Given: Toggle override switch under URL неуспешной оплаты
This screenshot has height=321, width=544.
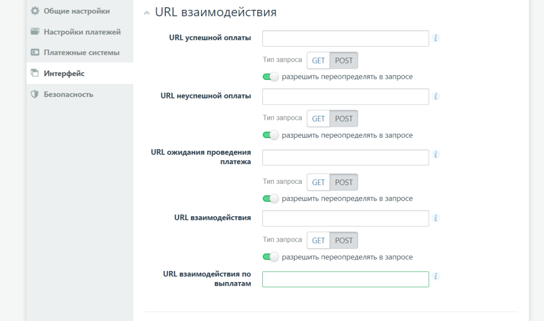Looking at the screenshot, I should [270, 135].
